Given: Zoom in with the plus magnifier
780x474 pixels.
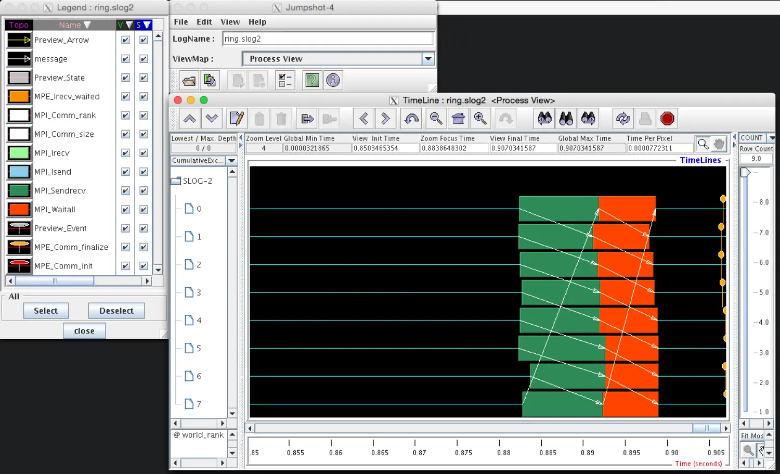Looking at the screenshot, I should pyautogui.click(x=480, y=119).
